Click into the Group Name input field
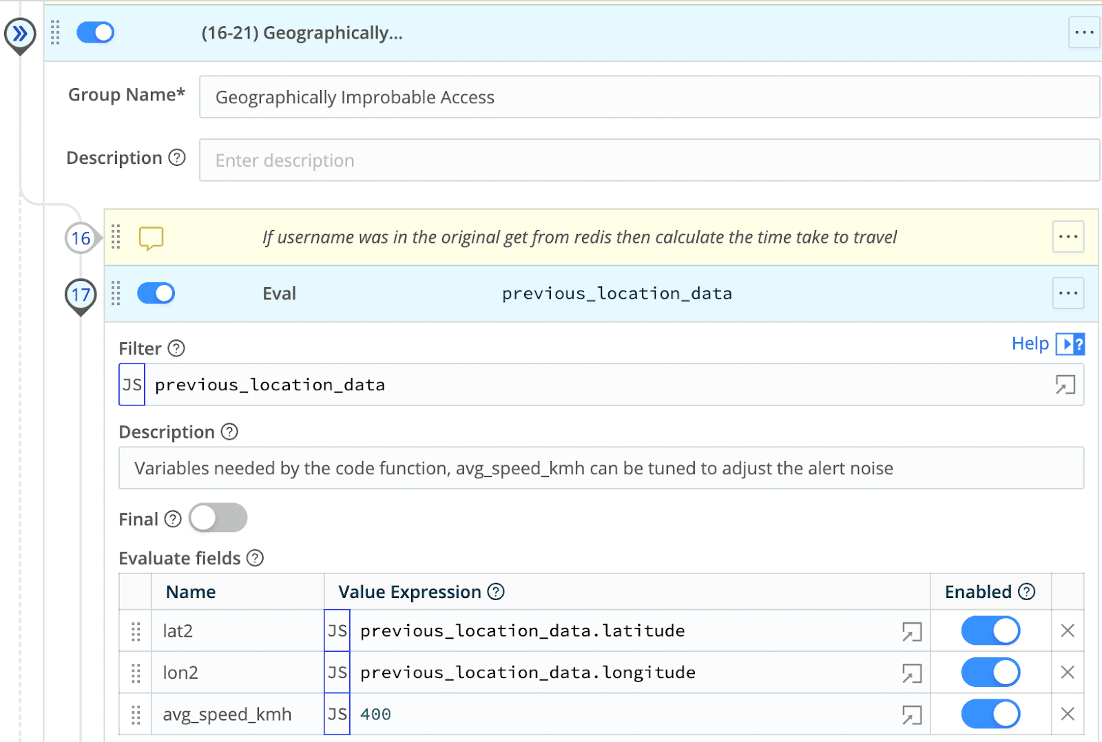 [647, 97]
